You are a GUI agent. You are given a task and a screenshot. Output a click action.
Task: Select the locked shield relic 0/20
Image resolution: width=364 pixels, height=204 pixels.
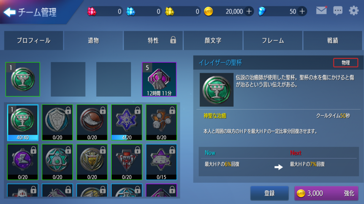point(57,123)
